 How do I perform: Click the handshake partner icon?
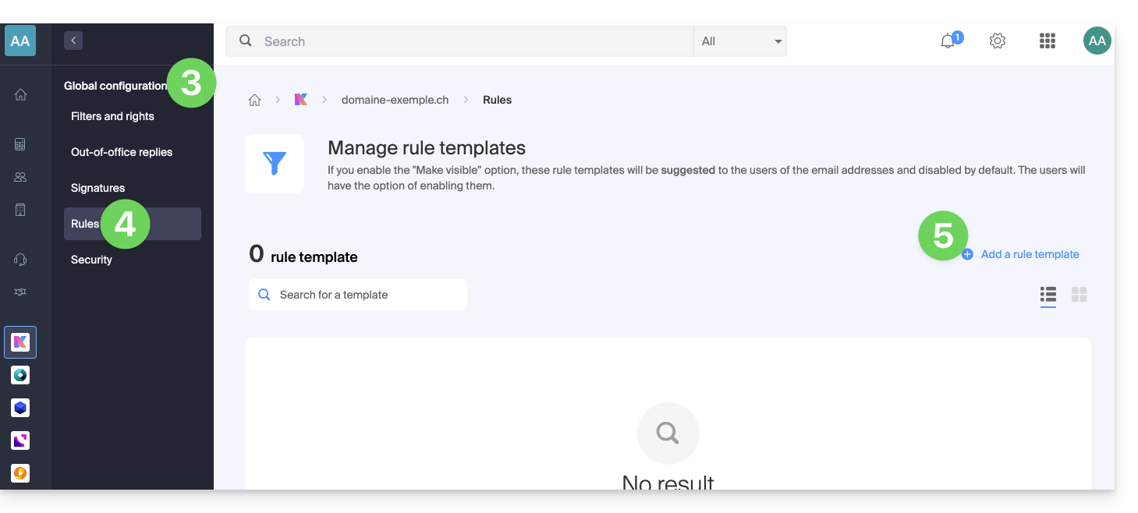click(x=20, y=292)
